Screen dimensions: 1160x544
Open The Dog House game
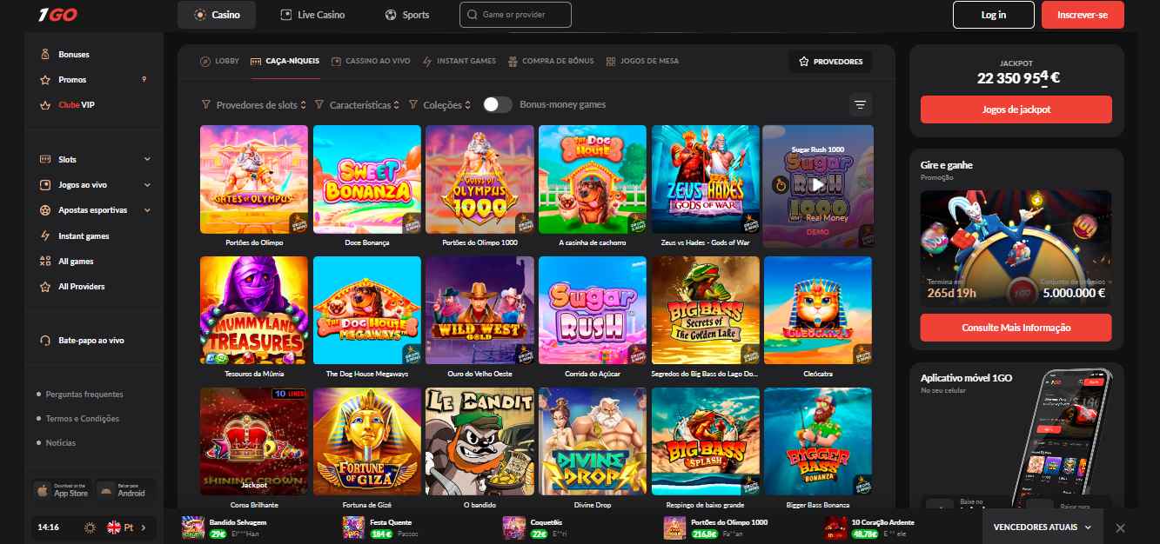coord(593,180)
